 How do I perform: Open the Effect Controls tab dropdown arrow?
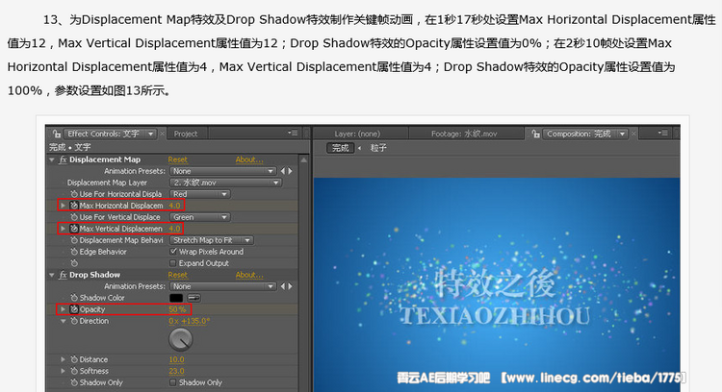tap(150, 134)
